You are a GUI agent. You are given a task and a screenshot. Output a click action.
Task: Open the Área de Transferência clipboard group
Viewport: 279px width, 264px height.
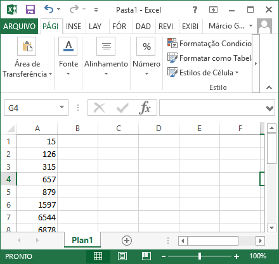(x=27, y=58)
